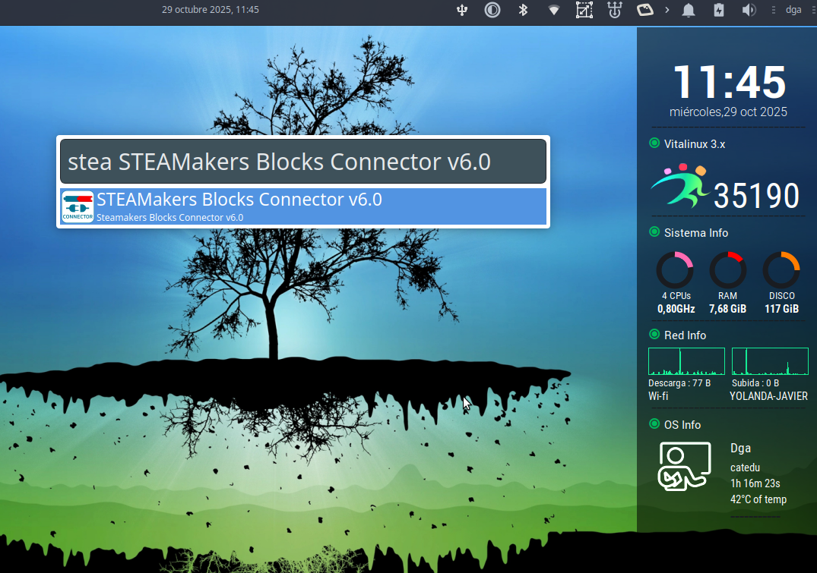This screenshot has height=573, width=817.
Task: Toggle the green indicator next to OS Info
Action: [654, 424]
